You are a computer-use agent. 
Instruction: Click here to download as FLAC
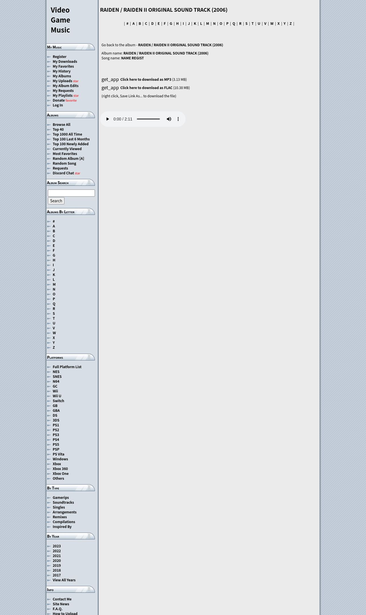(x=146, y=88)
